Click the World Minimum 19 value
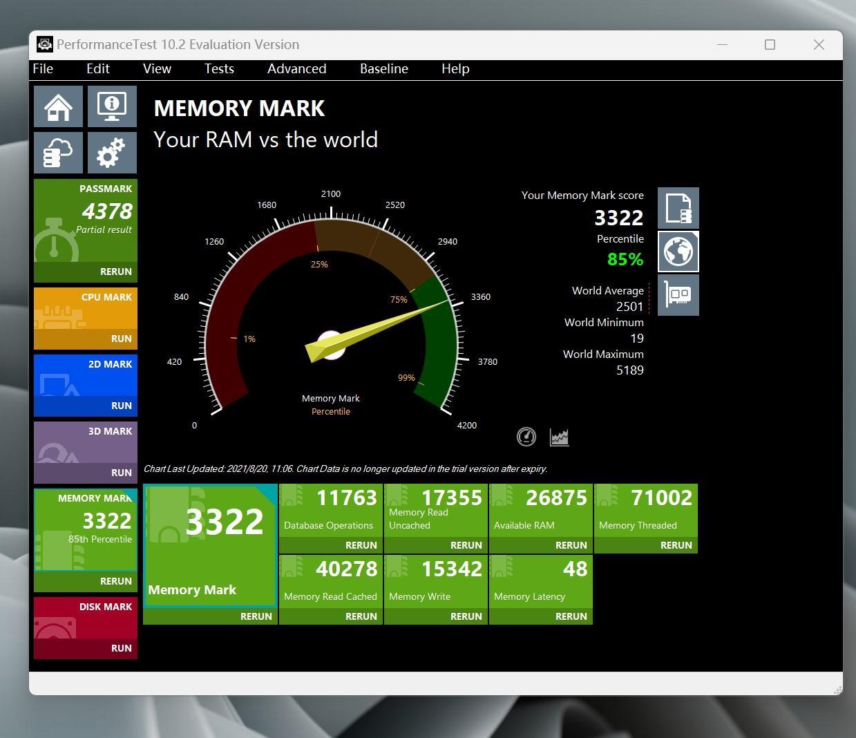The image size is (856, 738). tap(637, 339)
